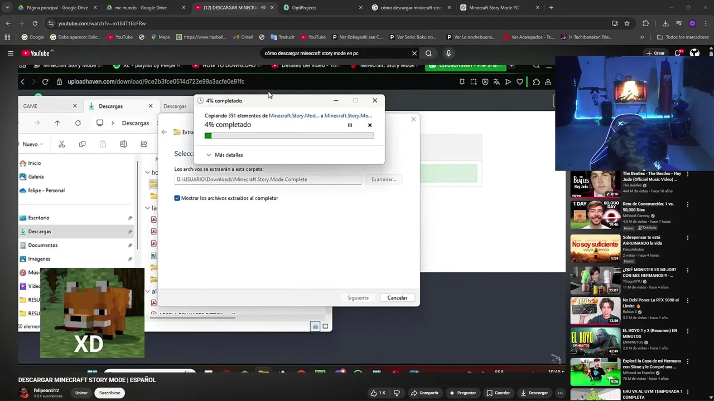Open the tab search dropdown arrow
Image resolution: width=714 pixels, height=401 pixels.
click(7, 8)
